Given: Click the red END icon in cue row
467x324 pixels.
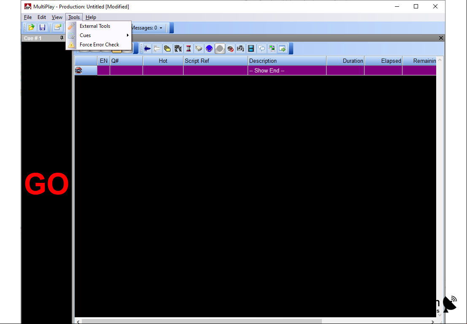Looking at the screenshot, I should (x=78, y=70).
